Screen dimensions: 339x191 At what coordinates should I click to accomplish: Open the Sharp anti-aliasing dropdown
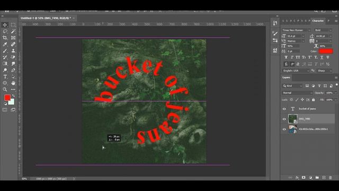click(324, 71)
